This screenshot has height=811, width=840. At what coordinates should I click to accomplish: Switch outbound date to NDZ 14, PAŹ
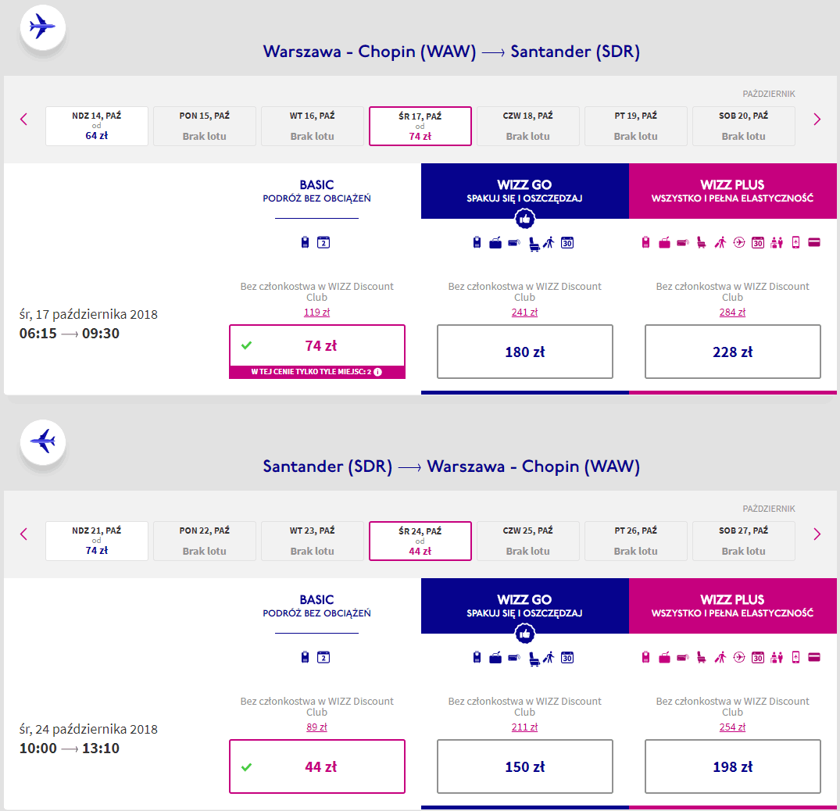(x=97, y=126)
